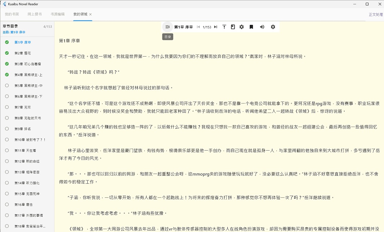Switch to the 书源编辑 tab

pos(57,14)
